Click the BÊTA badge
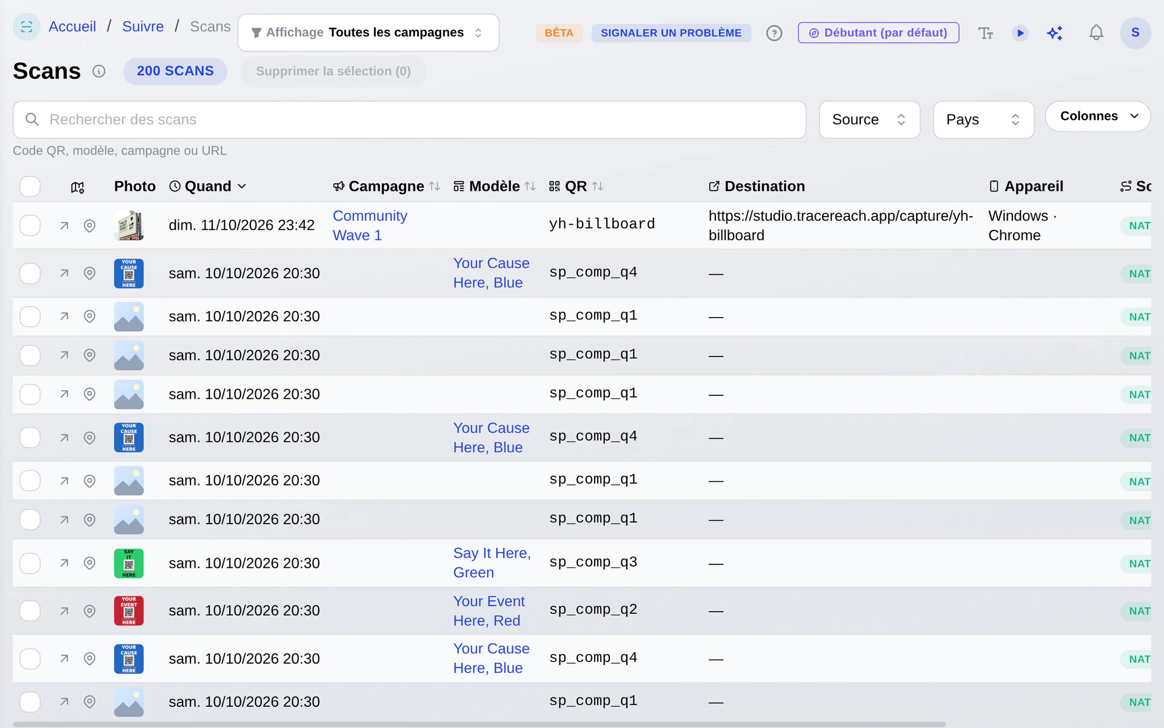The image size is (1164, 728). (x=559, y=33)
